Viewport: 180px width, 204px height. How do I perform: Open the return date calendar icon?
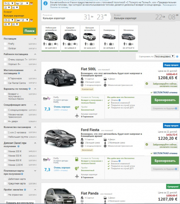point(31,20)
